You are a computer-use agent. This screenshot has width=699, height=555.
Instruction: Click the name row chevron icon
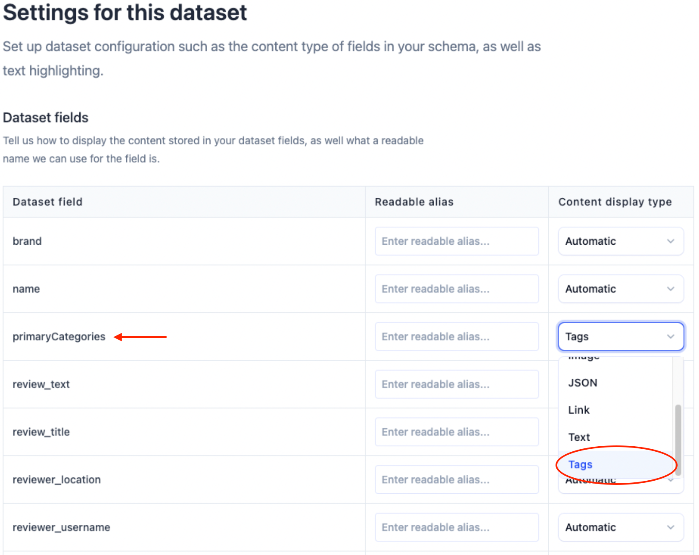670,289
